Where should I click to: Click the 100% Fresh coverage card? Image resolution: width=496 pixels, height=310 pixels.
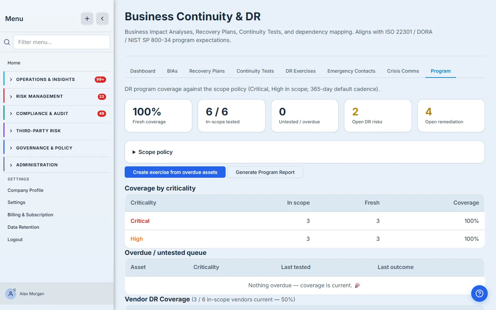coord(158,116)
